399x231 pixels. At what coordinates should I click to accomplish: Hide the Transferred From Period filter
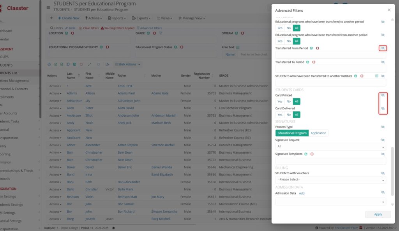coord(383,48)
